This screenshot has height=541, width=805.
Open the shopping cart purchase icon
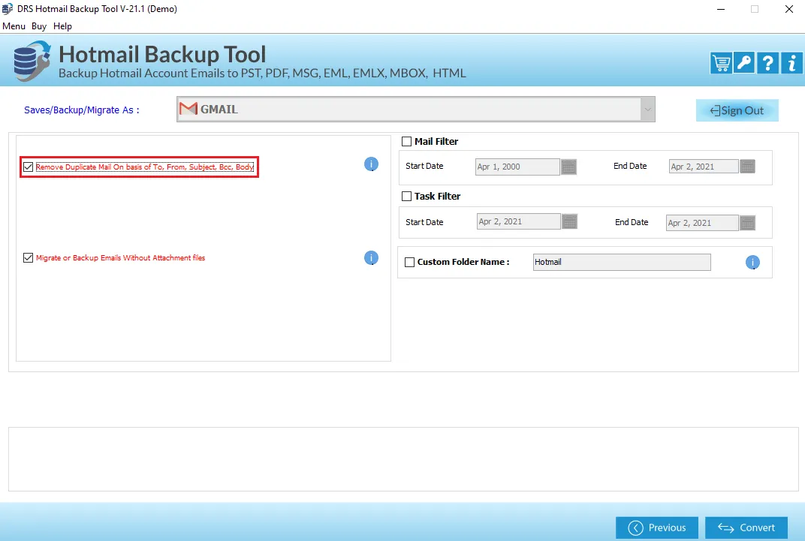pos(721,63)
